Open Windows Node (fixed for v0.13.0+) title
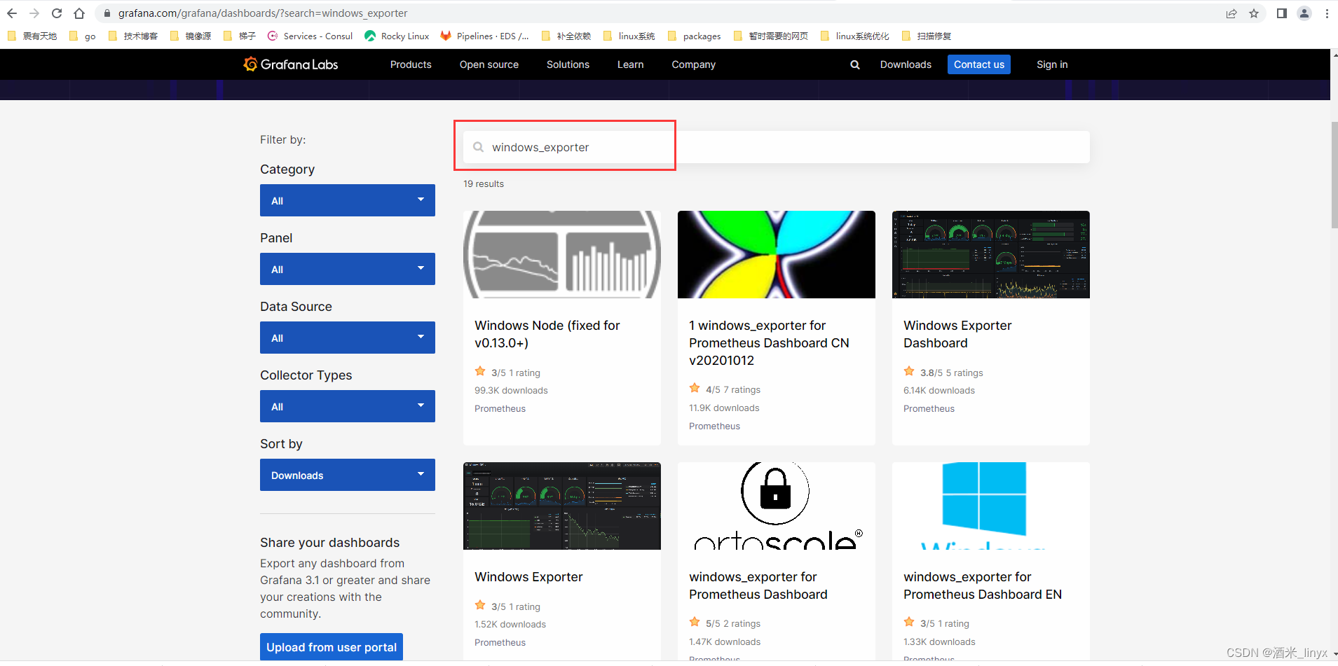 [x=547, y=334]
